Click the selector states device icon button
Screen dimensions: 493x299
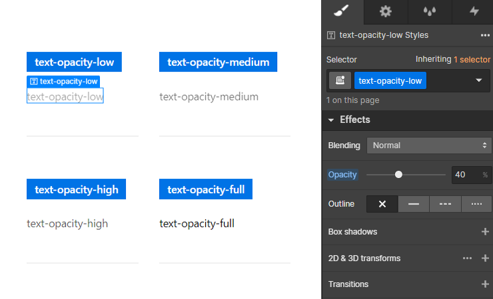point(340,80)
